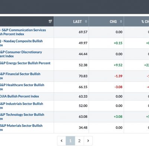This screenshot has height=149, width=149.
Task: Select page 1 in pagination
Action: [70, 141]
